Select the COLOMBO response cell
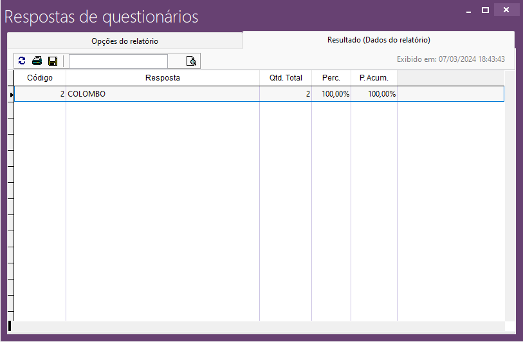Screen dimensions: 523x342 coord(163,94)
